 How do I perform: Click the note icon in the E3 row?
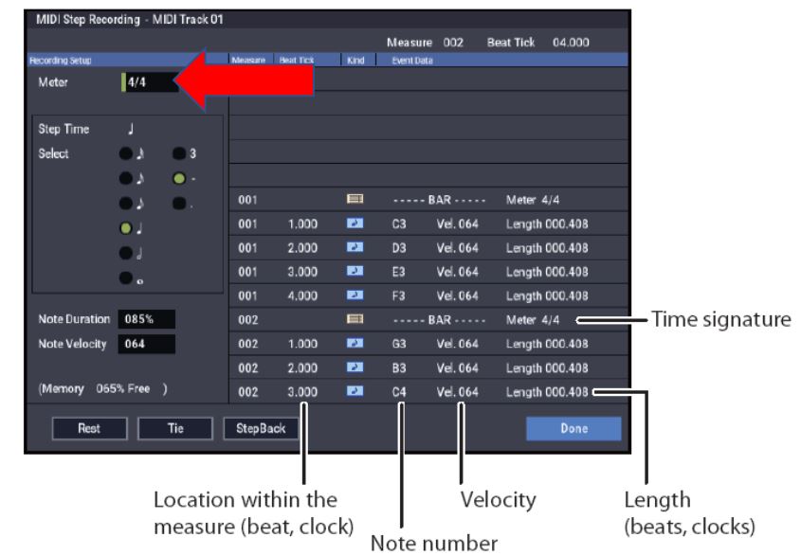click(x=355, y=271)
